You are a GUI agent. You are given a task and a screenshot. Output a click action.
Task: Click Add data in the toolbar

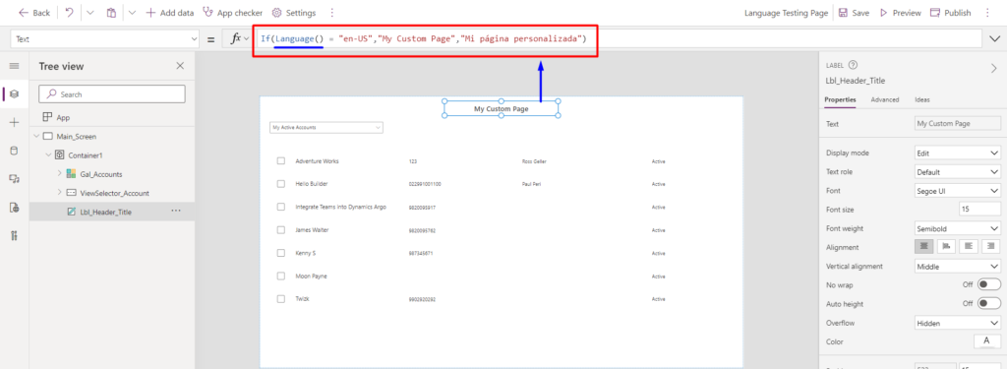pyautogui.click(x=169, y=13)
